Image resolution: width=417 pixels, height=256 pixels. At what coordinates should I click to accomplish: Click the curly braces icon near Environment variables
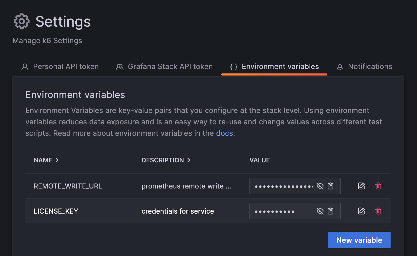[233, 66]
